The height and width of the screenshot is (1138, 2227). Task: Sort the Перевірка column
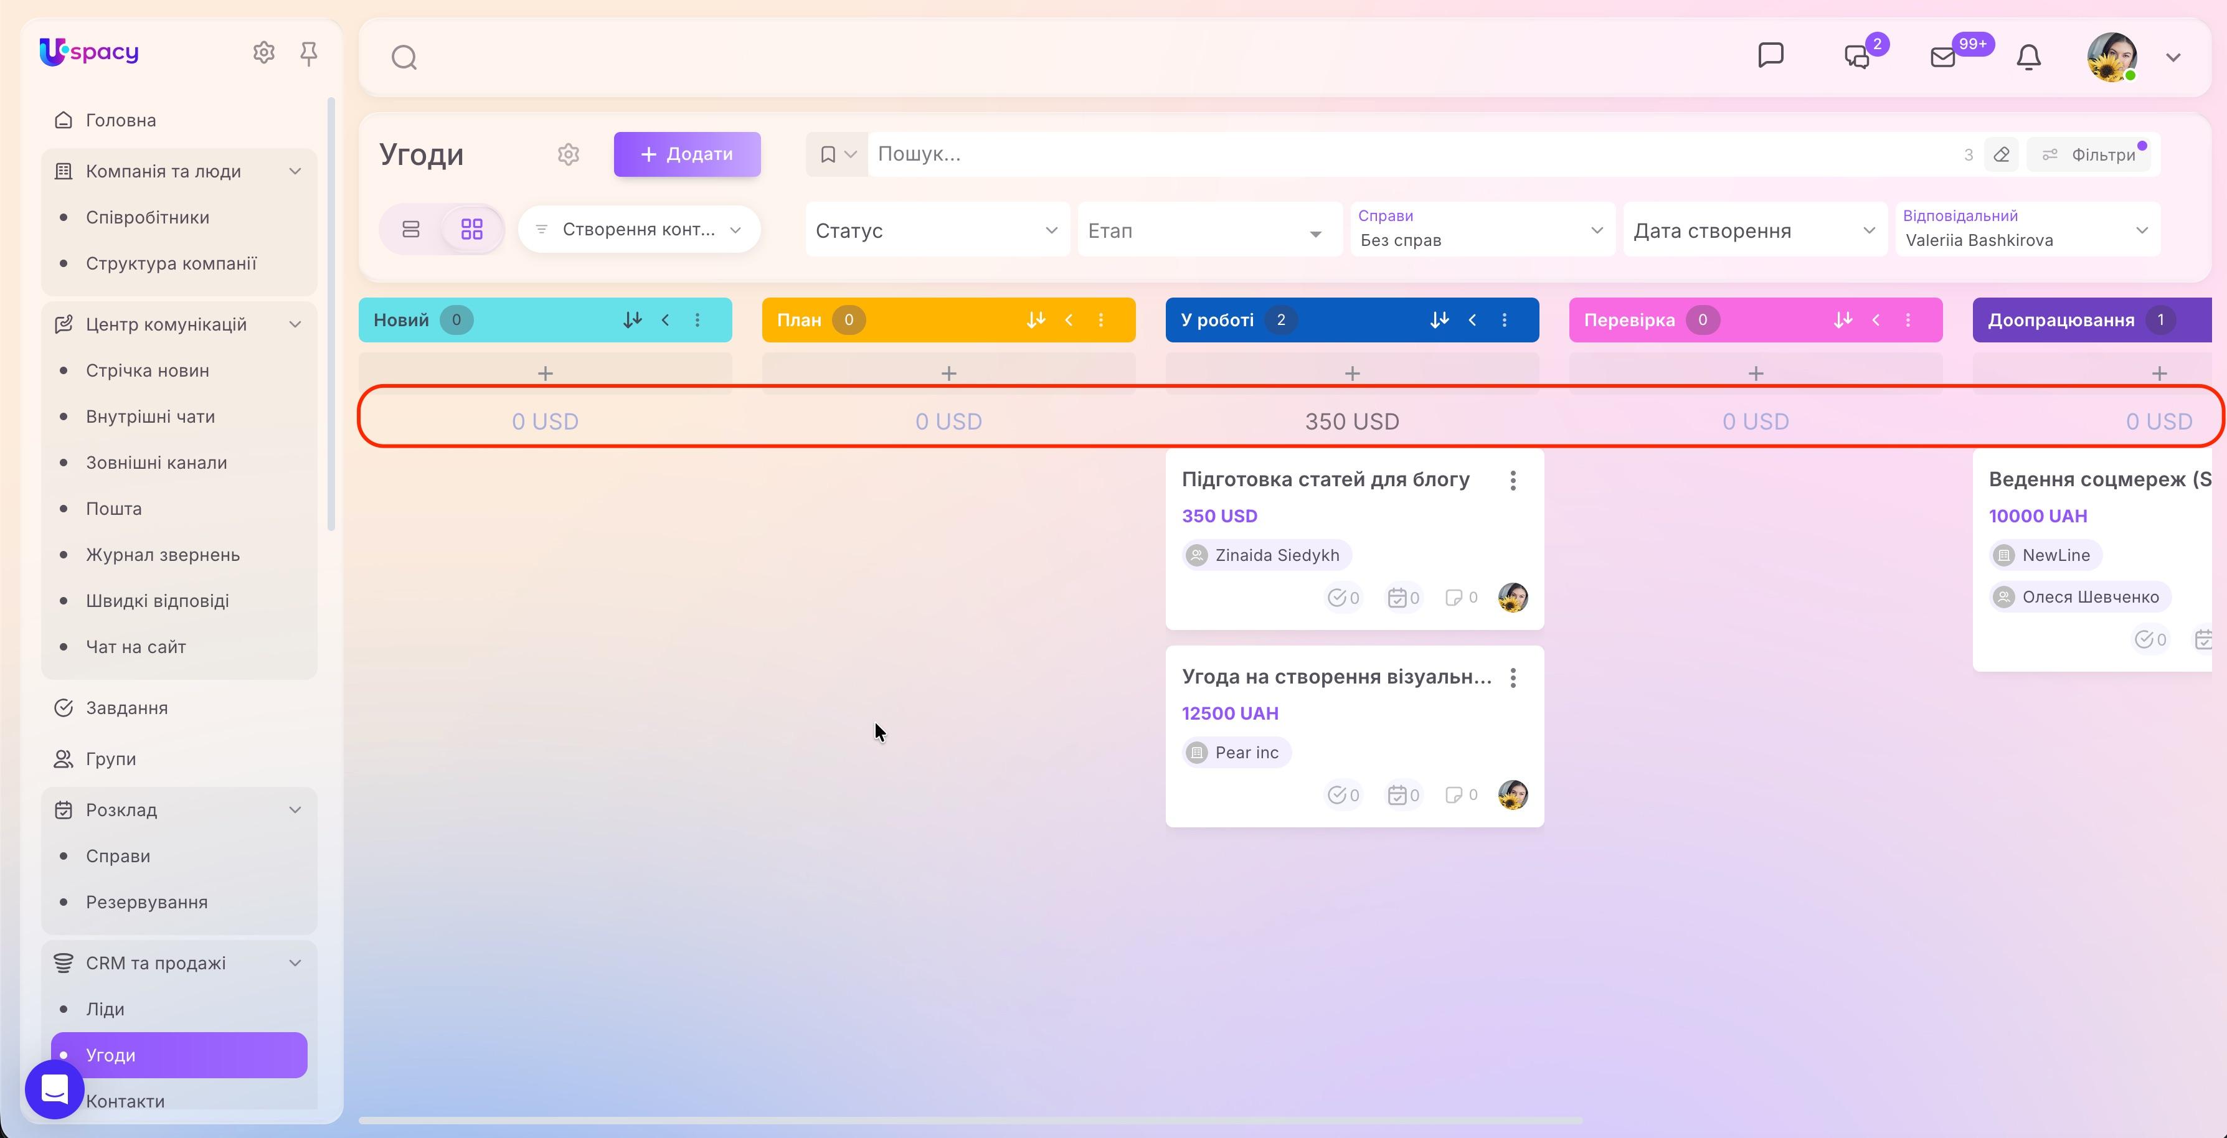coord(1842,320)
